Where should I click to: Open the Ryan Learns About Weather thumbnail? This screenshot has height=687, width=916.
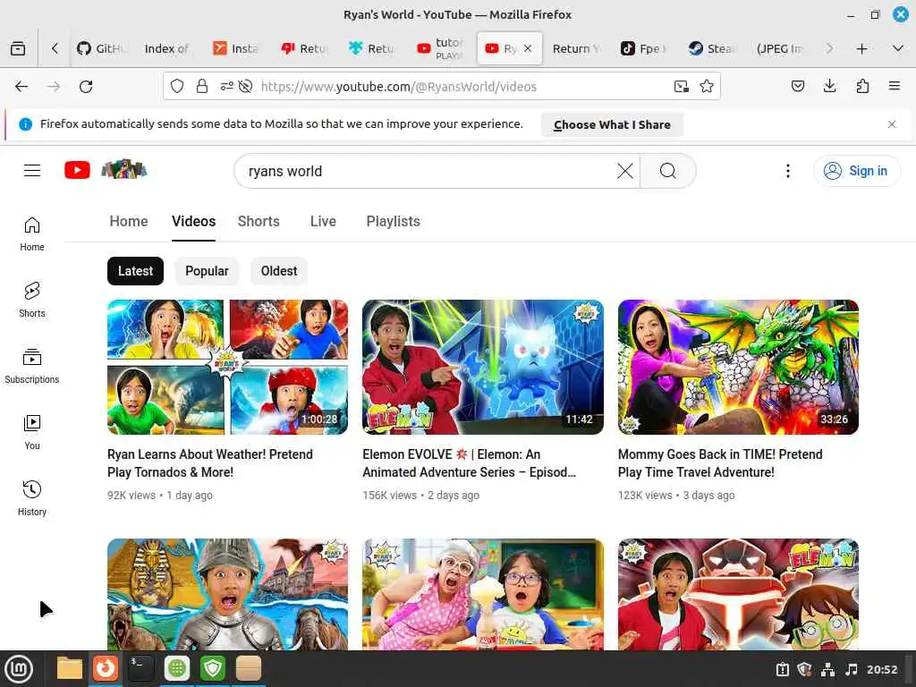(x=228, y=367)
